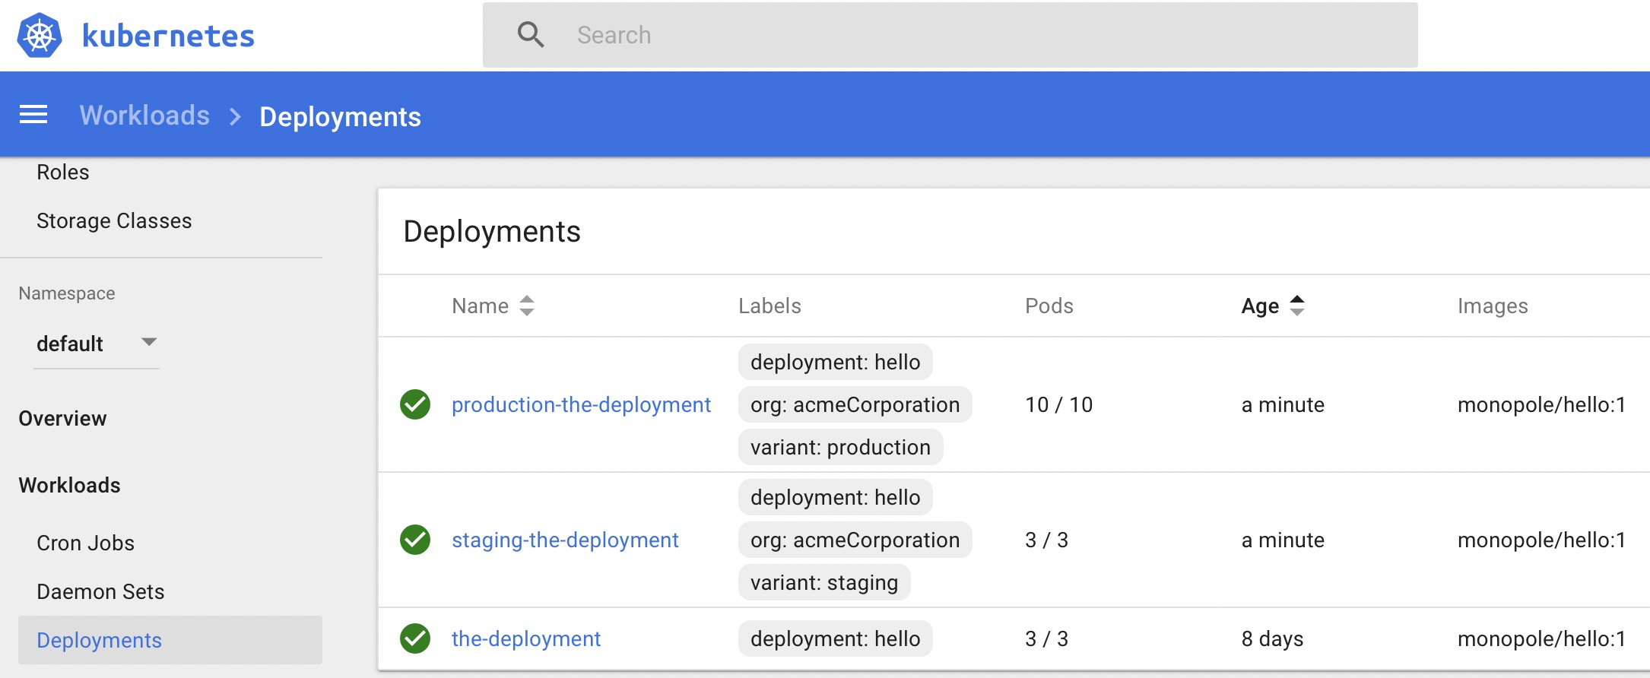Focus the Search input field
The height and width of the screenshot is (678, 1650).
(950, 35)
